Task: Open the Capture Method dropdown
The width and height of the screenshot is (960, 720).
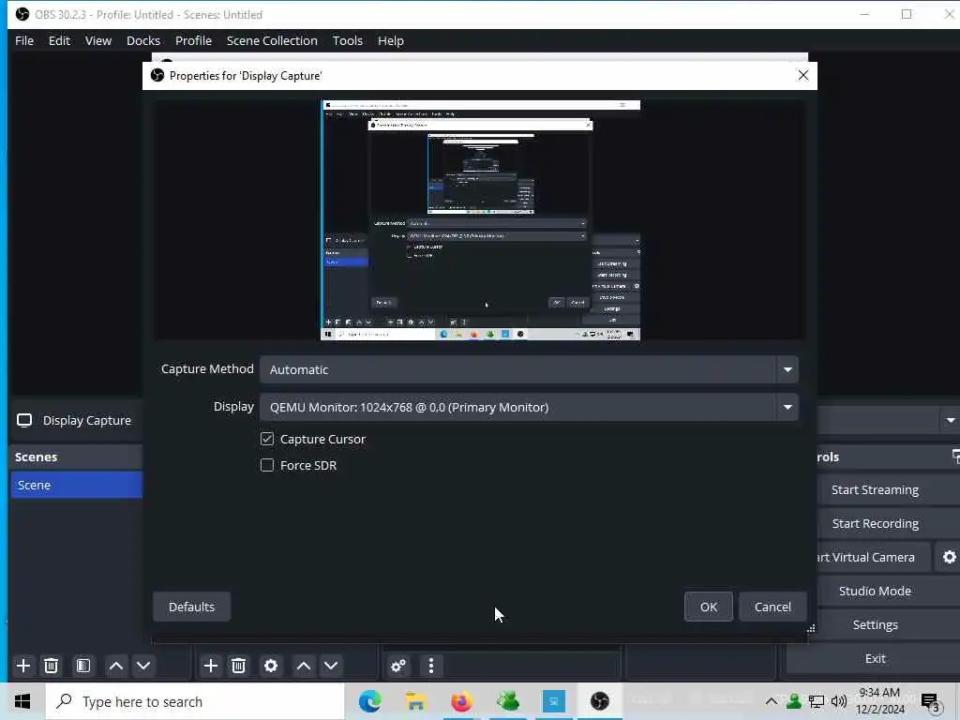Action: pyautogui.click(x=529, y=369)
